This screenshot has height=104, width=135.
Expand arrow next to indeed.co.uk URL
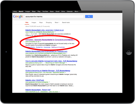(55, 32)
